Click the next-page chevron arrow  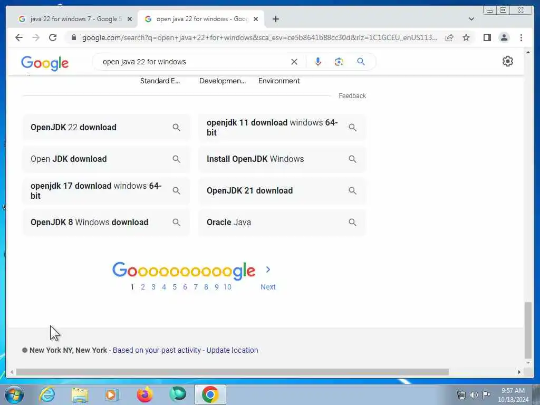268,269
